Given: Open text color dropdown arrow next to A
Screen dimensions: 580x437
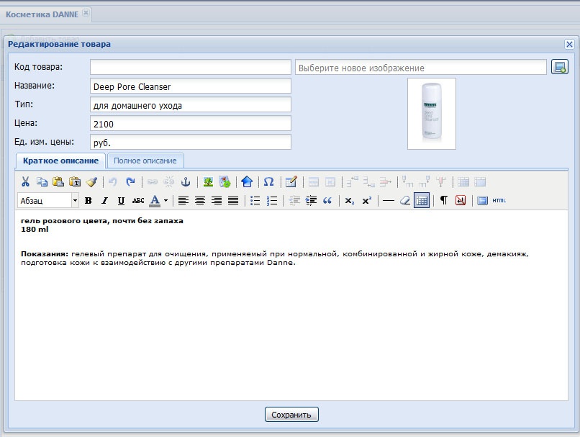Looking at the screenshot, I should (x=166, y=201).
